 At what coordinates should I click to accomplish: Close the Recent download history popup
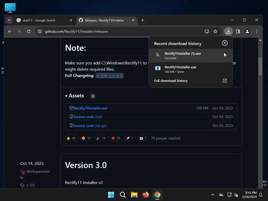click(x=225, y=43)
